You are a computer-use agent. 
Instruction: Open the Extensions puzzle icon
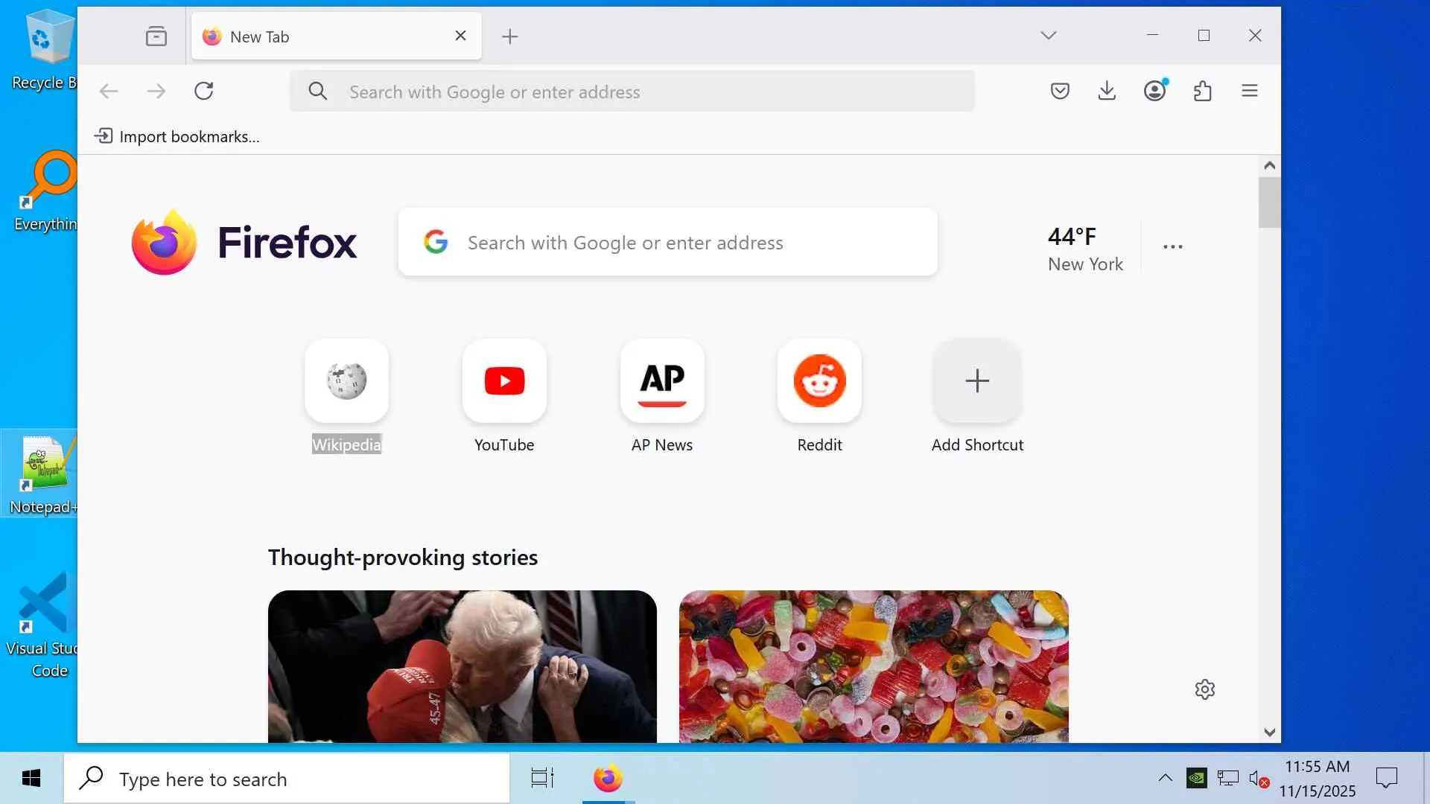(x=1202, y=91)
